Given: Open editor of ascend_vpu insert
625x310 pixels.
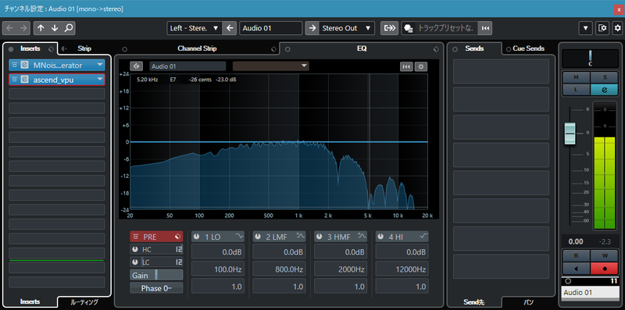Looking at the screenshot, I should pyautogui.click(x=25, y=80).
